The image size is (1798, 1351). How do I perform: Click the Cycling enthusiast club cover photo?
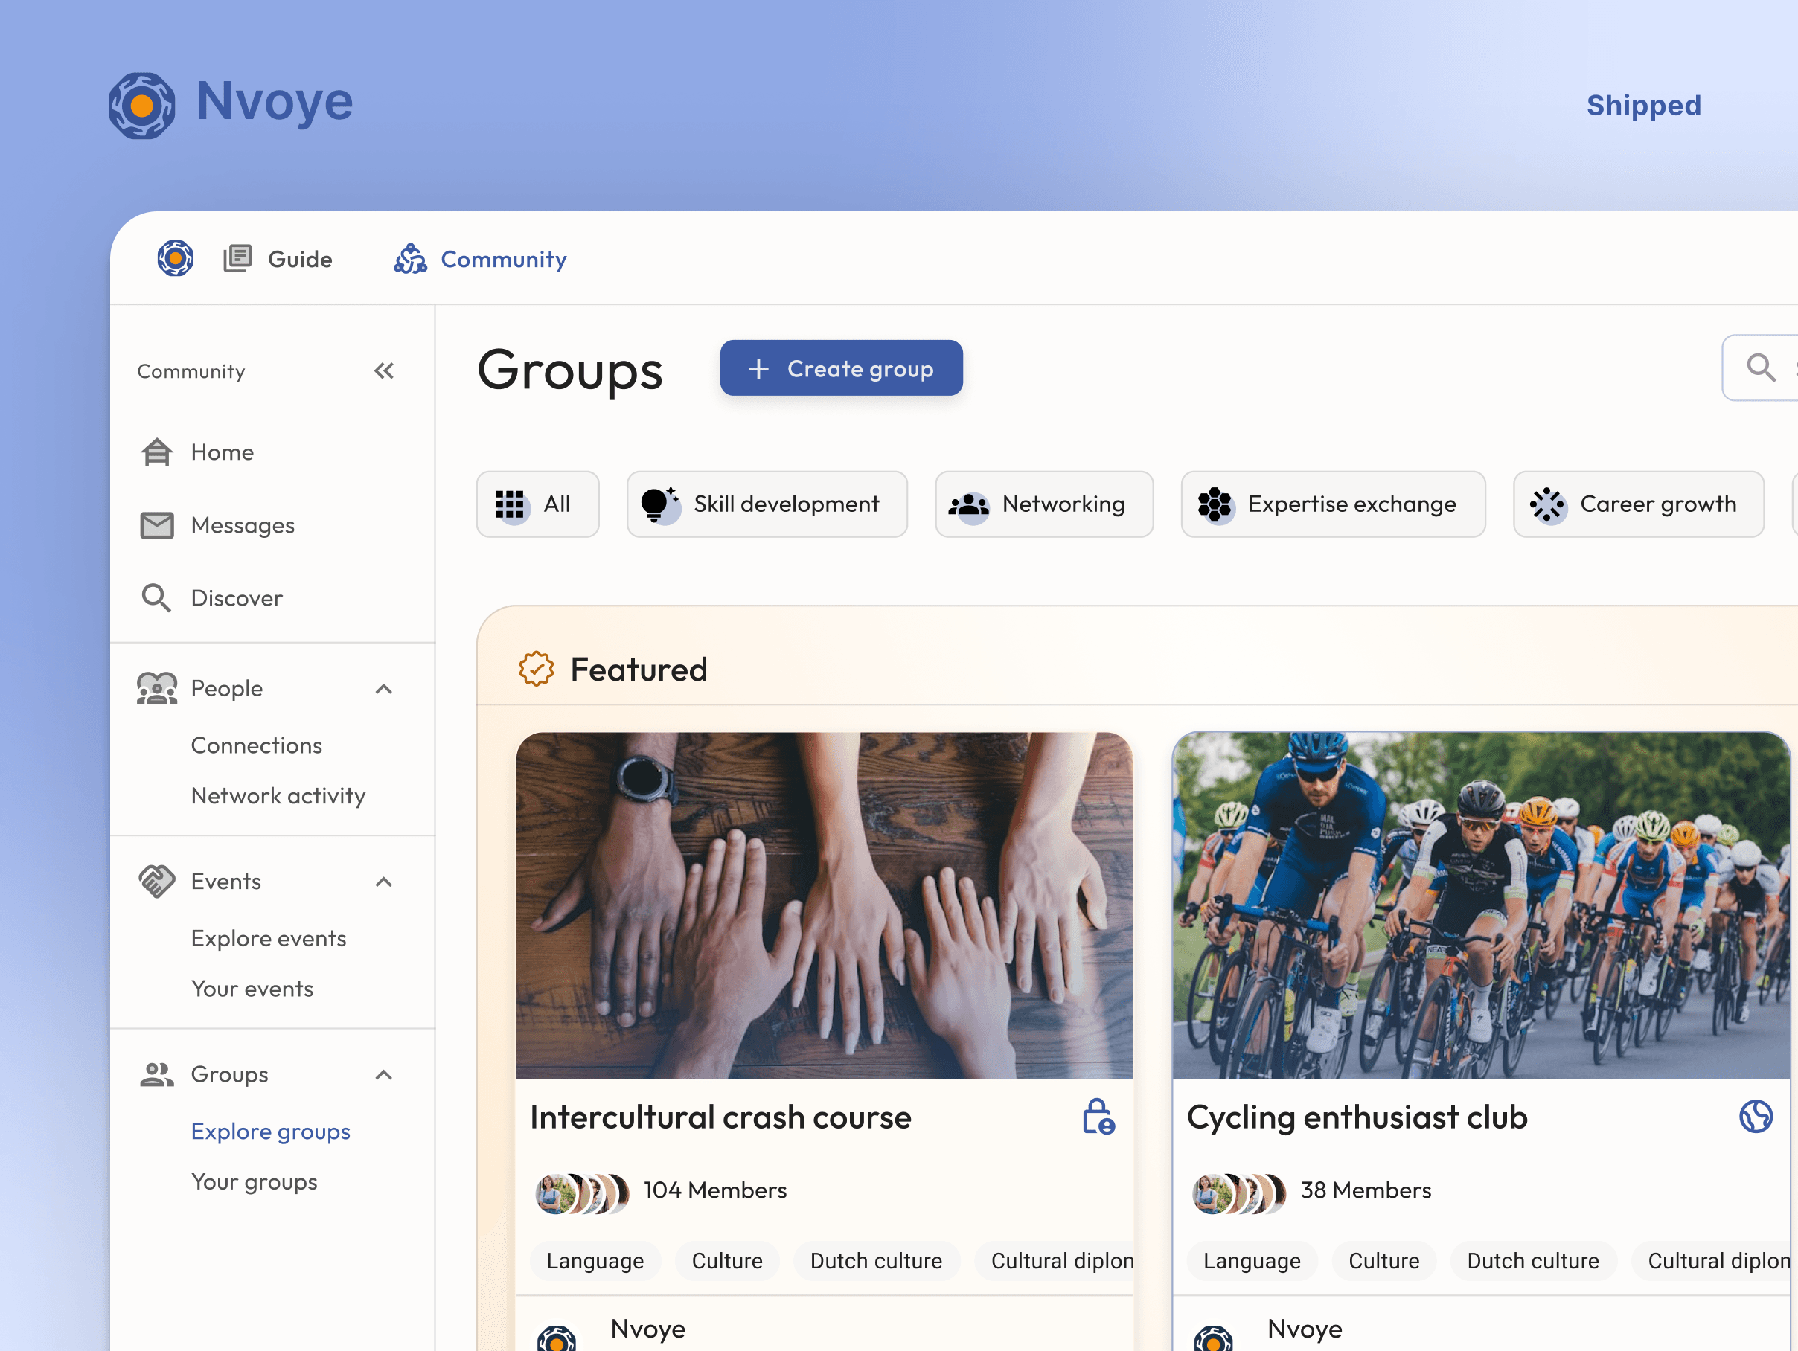(1480, 905)
